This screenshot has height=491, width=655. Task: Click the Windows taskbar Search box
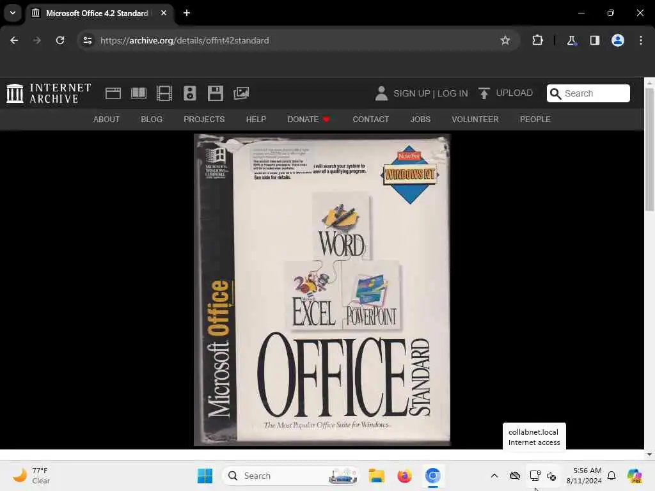click(x=291, y=476)
